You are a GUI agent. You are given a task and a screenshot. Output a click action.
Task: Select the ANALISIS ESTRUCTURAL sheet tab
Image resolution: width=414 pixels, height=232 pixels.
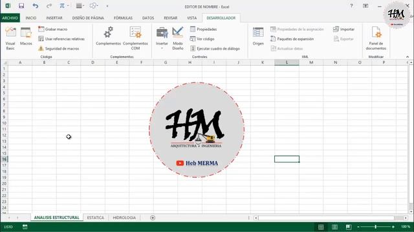click(x=56, y=218)
